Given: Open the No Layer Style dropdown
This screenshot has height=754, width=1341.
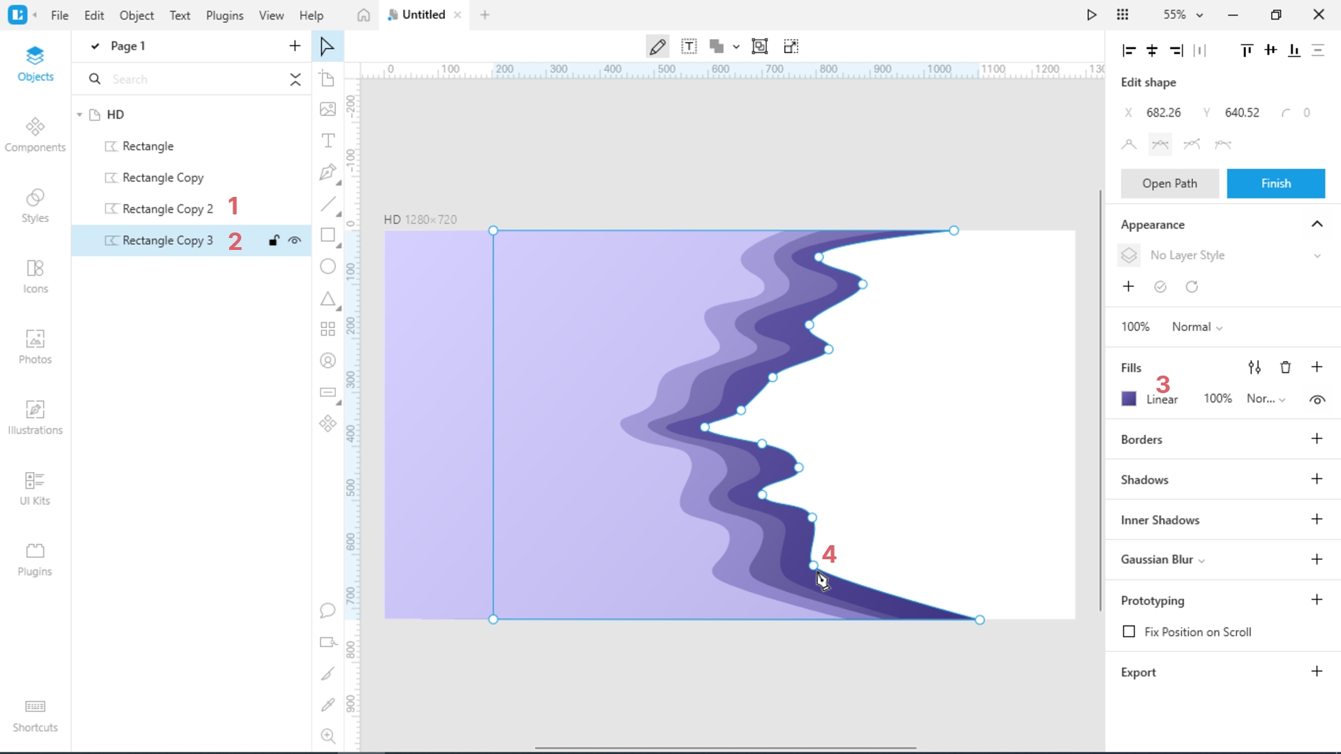Looking at the screenshot, I should [x=1236, y=256].
